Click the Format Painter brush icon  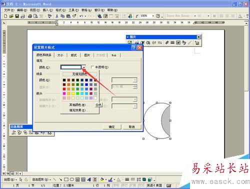click(x=74, y=16)
